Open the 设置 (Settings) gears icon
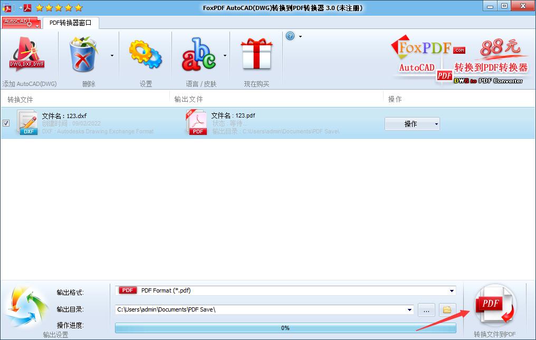The width and height of the screenshot is (536, 340). click(144, 54)
